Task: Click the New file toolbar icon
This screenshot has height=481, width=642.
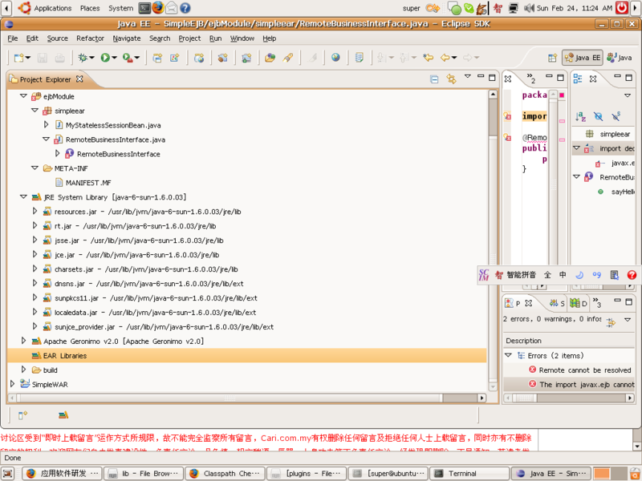Action: tap(19, 58)
